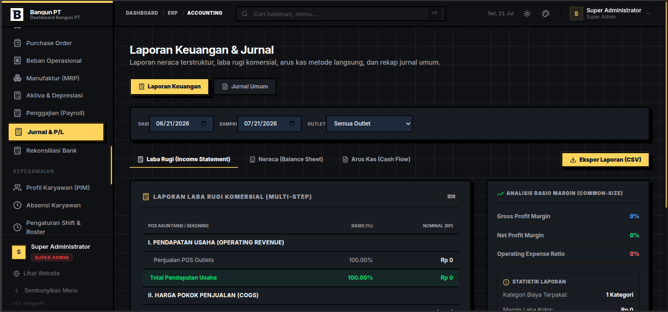Click the Profil Karyawan people icon
The image size is (668, 312).
click(17, 188)
